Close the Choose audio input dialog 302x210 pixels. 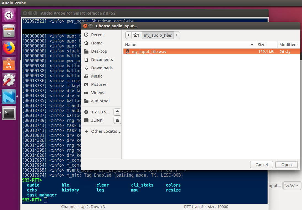85,26
